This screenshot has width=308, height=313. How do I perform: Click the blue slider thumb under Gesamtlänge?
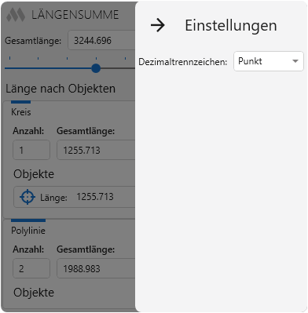click(x=96, y=68)
